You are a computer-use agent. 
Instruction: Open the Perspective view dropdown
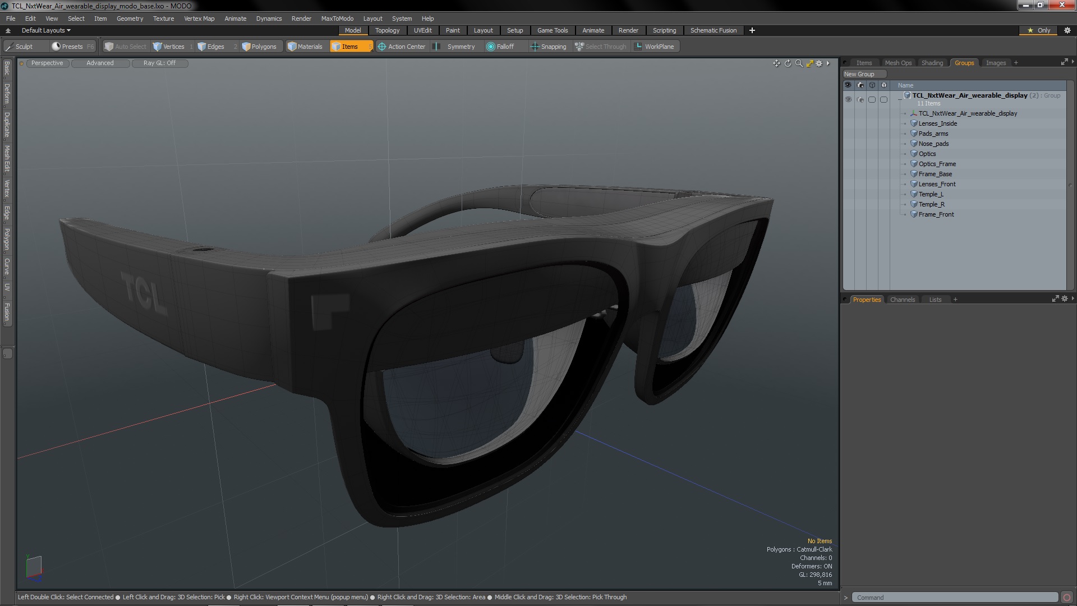tap(47, 63)
